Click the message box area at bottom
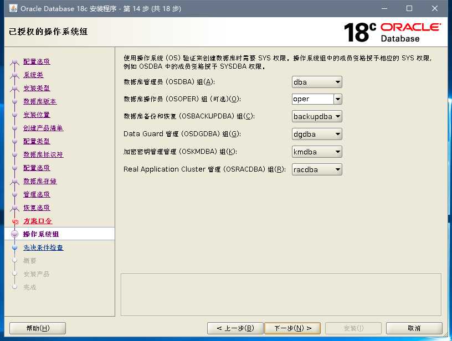 (281, 294)
